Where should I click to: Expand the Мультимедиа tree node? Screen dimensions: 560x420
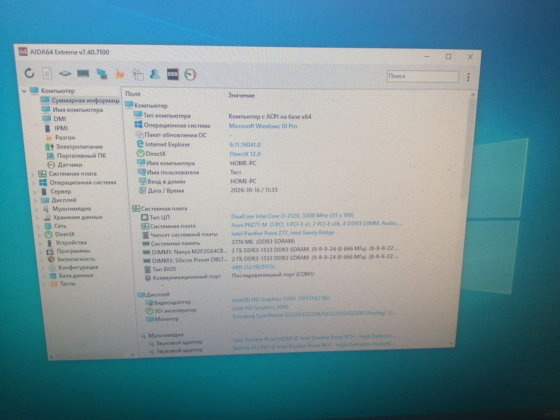coord(37,209)
